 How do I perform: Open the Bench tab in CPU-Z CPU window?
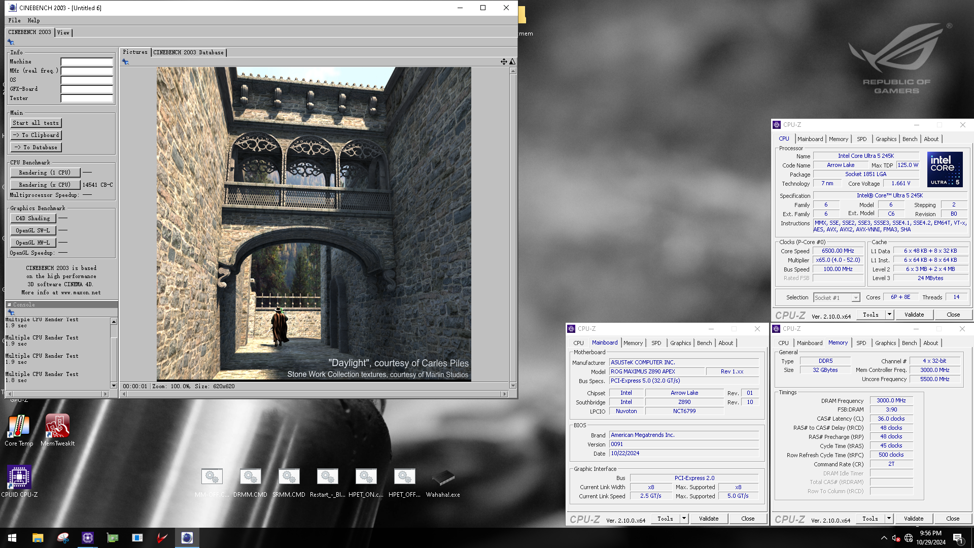coord(910,139)
